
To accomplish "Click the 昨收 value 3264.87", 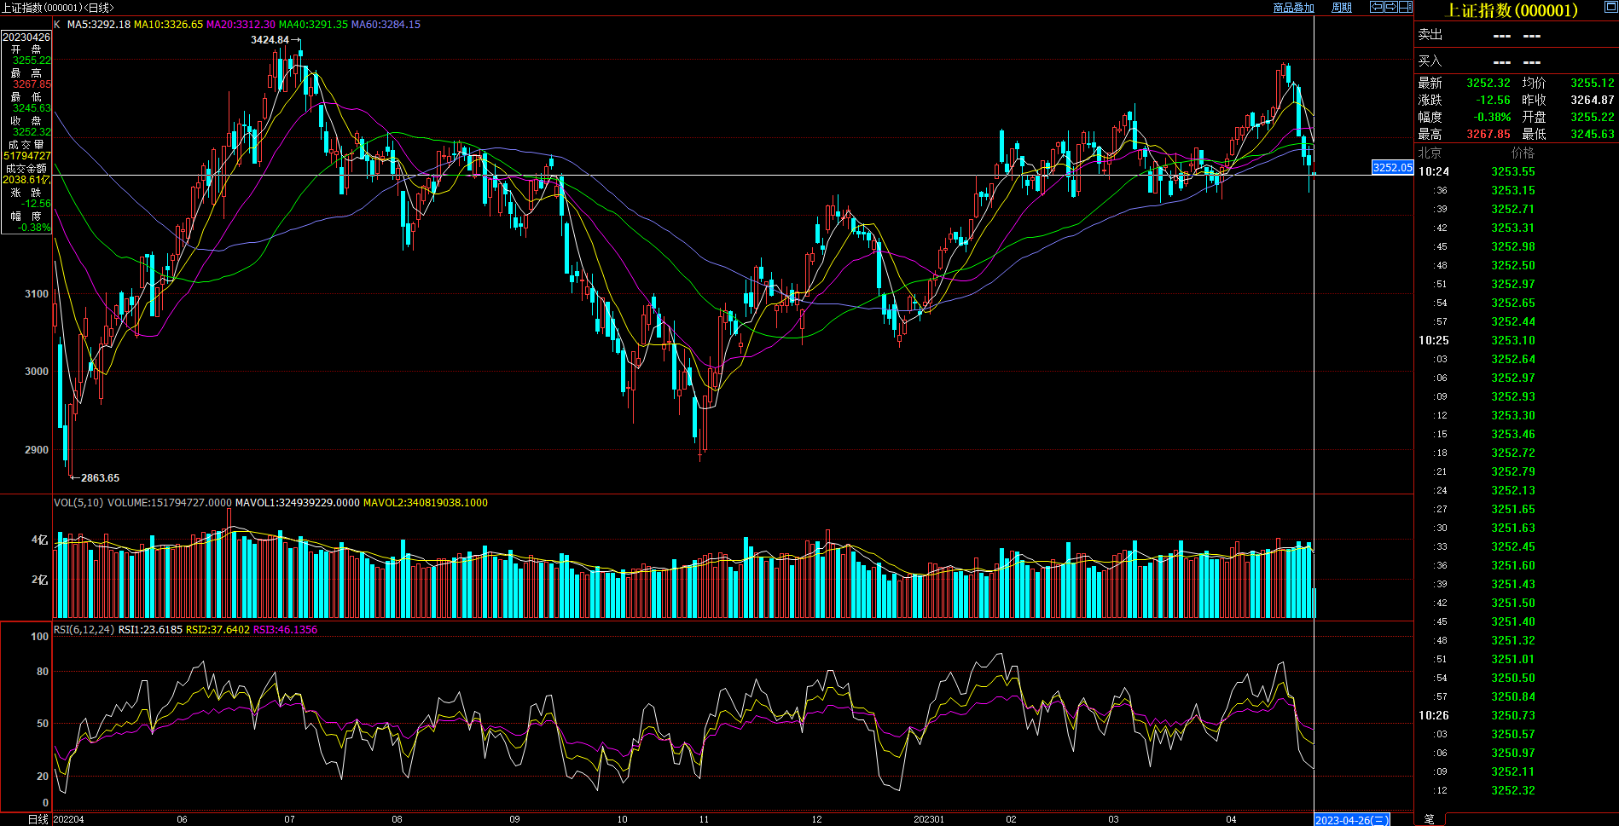I will [1593, 100].
